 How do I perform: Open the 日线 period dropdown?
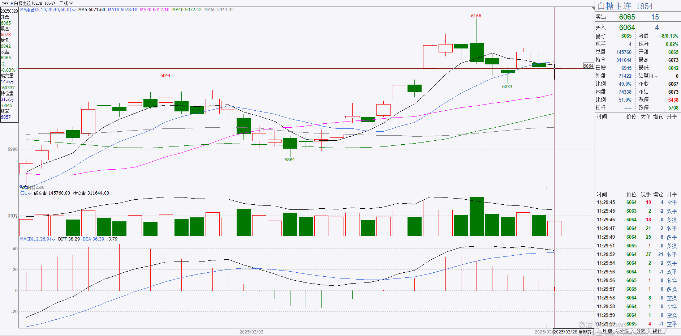tap(66, 3)
